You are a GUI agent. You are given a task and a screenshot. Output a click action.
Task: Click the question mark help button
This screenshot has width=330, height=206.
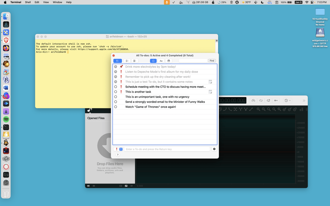(x=118, y=155)
